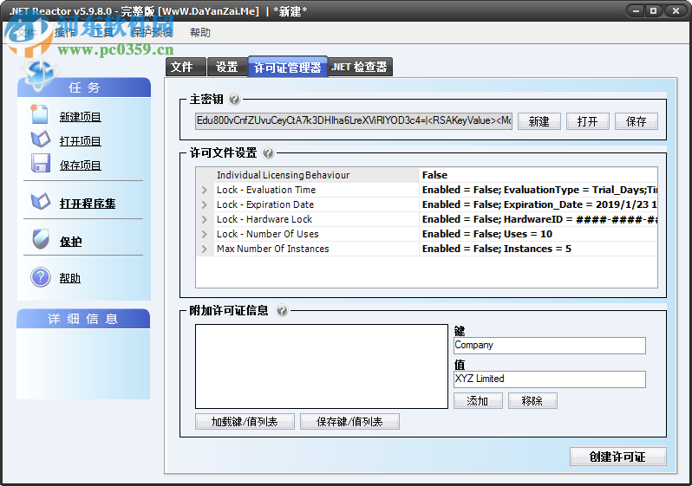The width and height of the screenshot is (692, 486).
Task: Click the 'Lock - Hardware Lock' label
Action: click(264, 219)
